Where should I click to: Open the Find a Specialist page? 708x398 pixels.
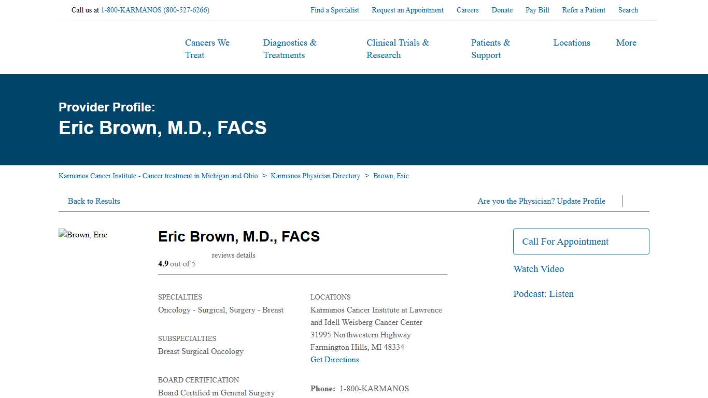334,10
